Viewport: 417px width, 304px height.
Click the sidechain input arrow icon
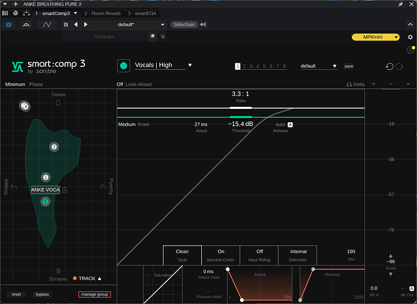203,24
